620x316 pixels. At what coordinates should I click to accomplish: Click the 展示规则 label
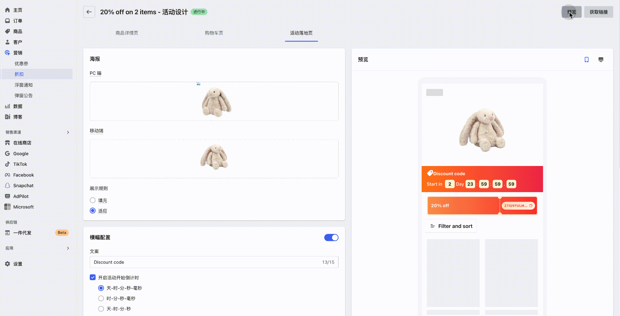[x=99, y=188]
